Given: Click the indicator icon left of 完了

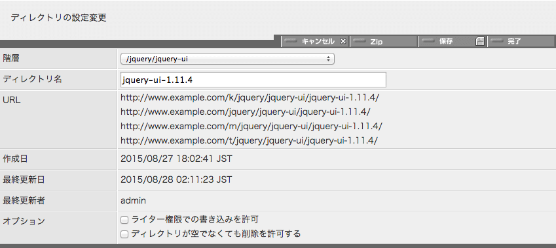Looking at the screenshot, I should [x=497, y=41].
